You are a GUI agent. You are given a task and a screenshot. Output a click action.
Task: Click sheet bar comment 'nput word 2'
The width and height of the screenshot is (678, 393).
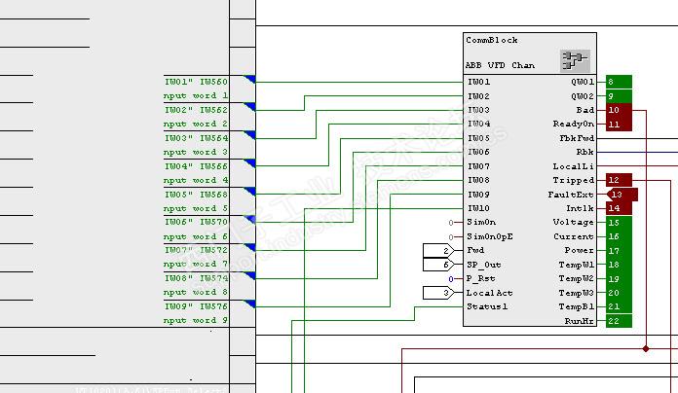pyautogui.click(x=196, y=124)
